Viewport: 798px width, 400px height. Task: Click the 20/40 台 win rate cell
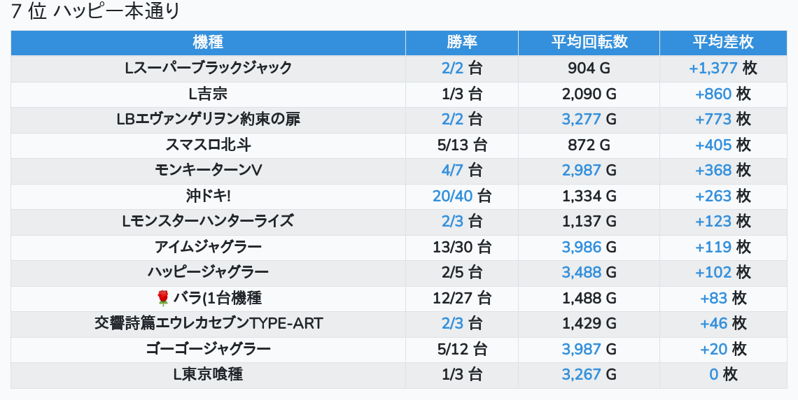[462, 197]
